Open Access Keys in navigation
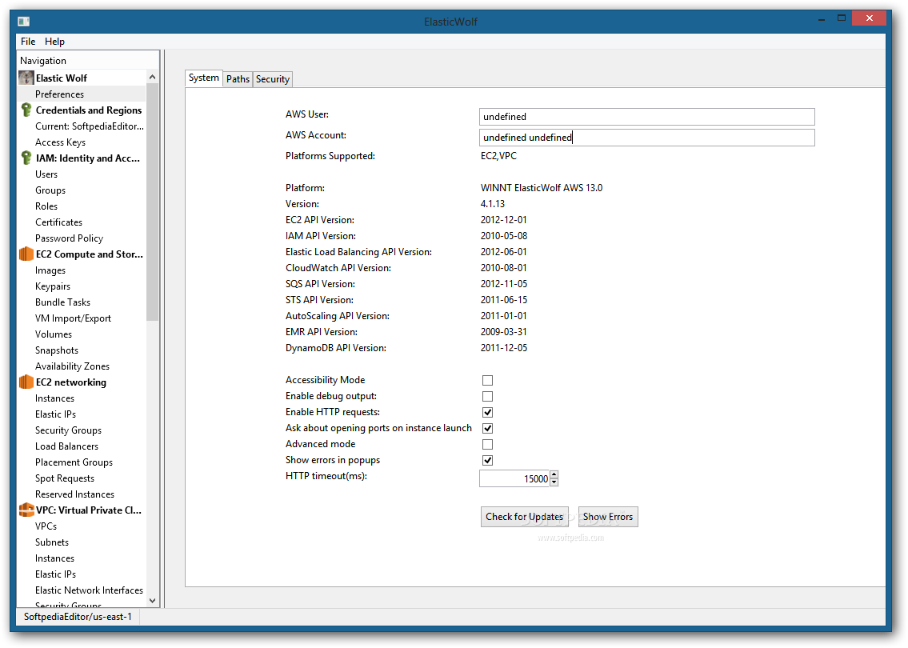Viewport: 908px width, 648px height. (x=60, y=142)
